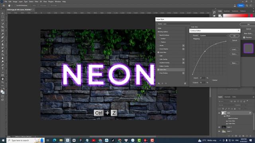Viewport: 255px width, 143px height.
Task: Click Cancel in the Contour Editor
Action: point(234,40)
